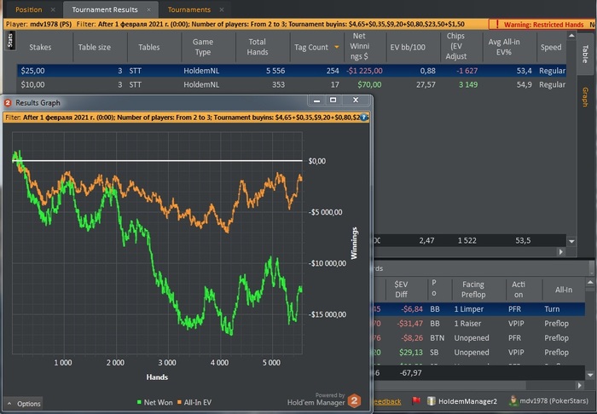Viewport: 597px width, 414px height.
Task: Click the -$31,47 EV diff value
Action: [409, 324]
